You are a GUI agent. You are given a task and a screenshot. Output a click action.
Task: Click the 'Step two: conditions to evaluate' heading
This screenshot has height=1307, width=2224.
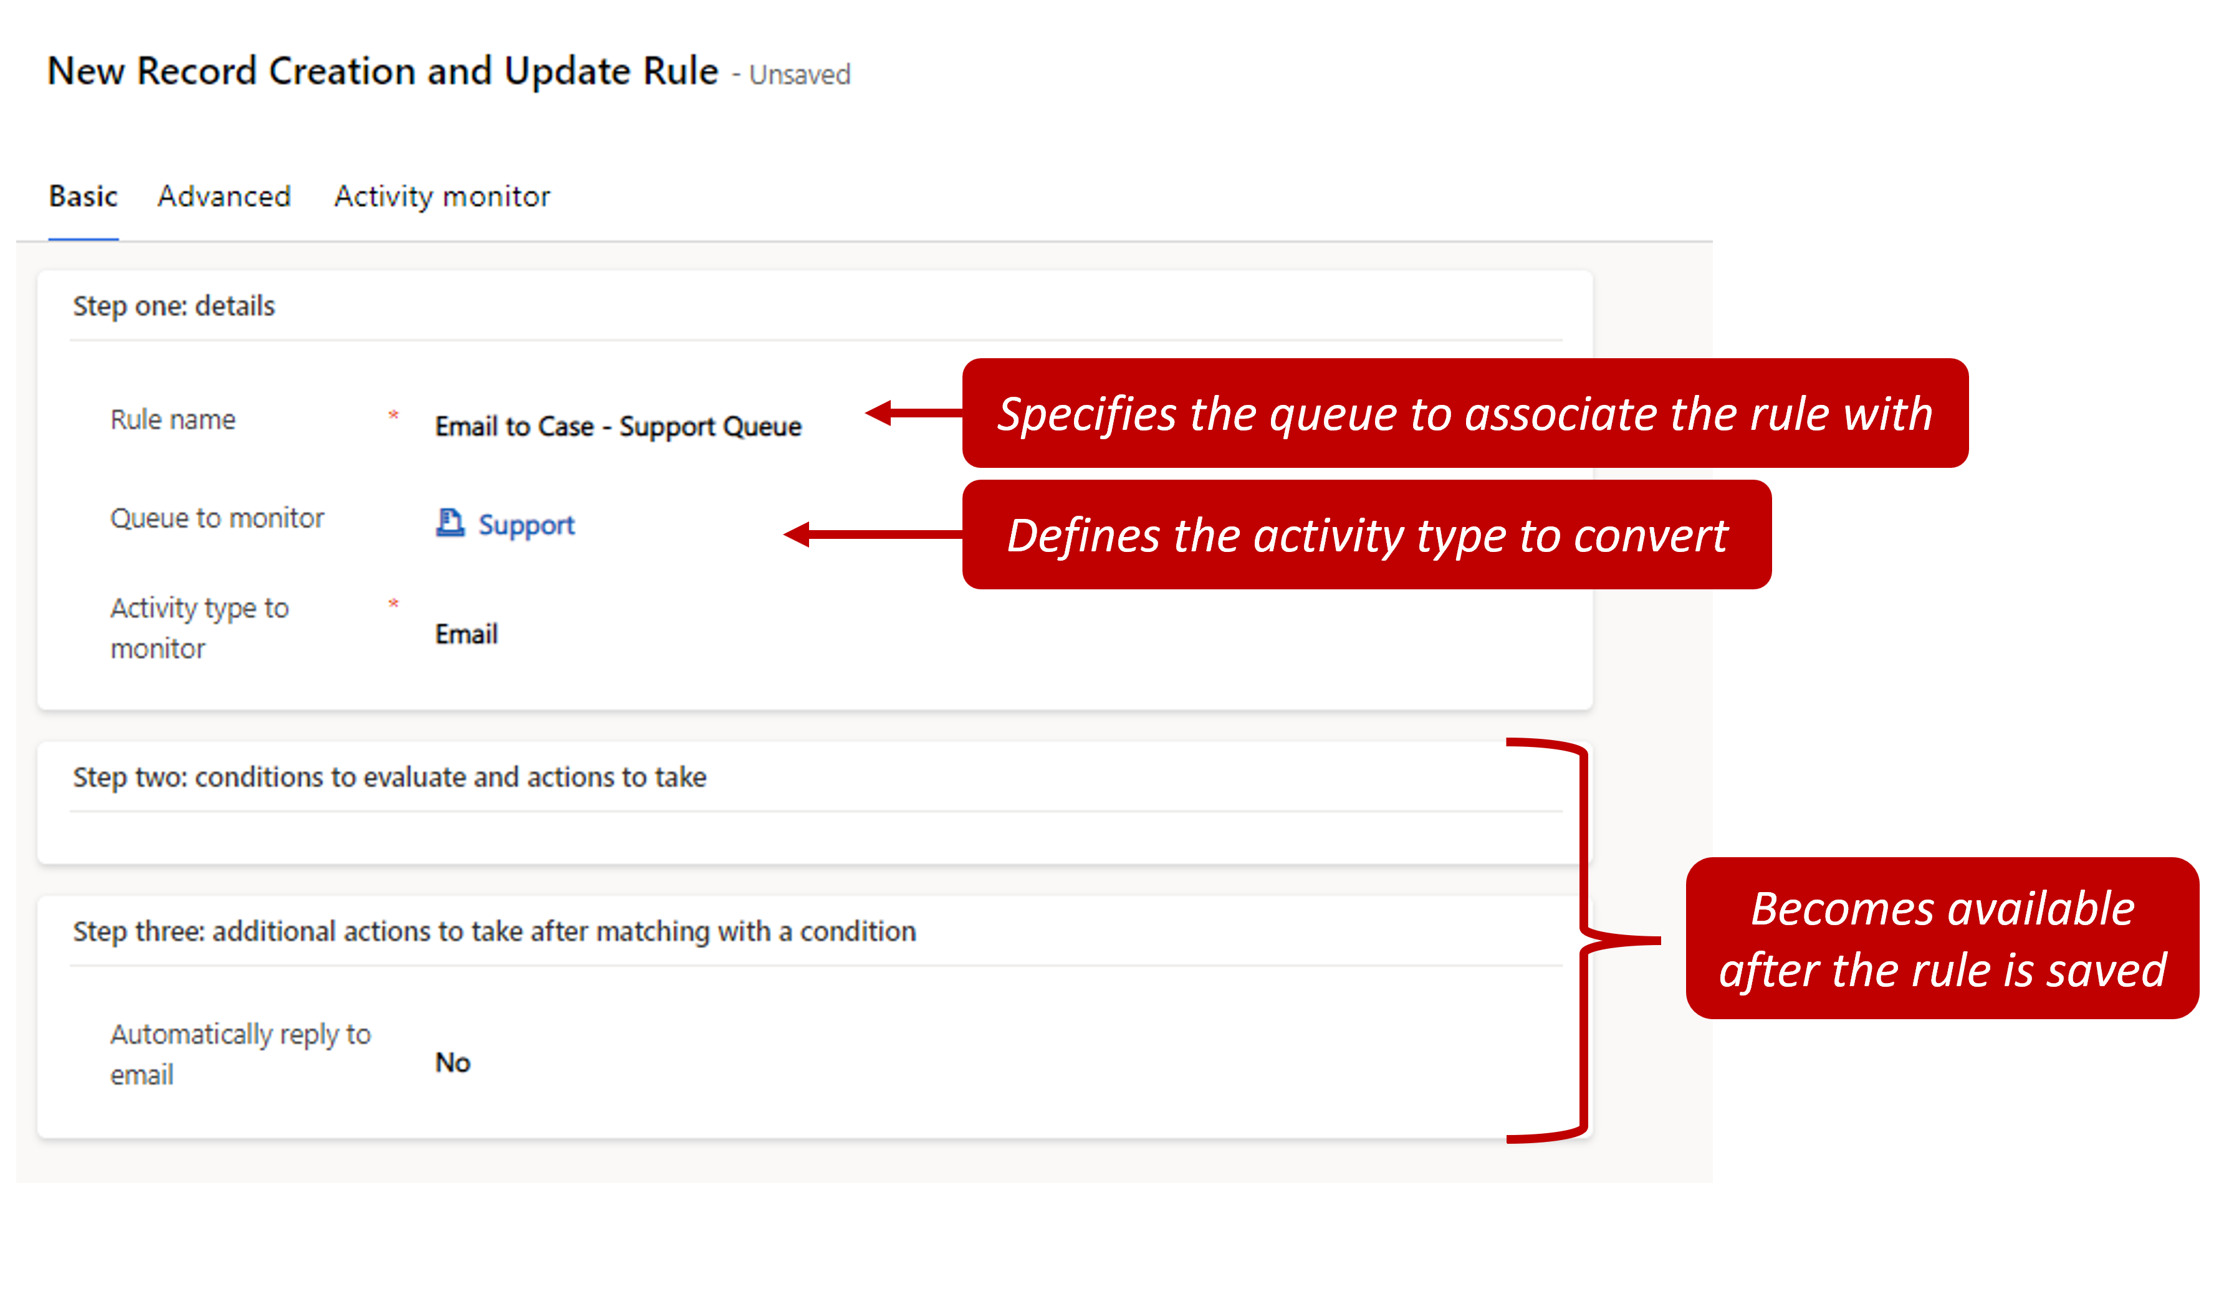click(389, 778)
